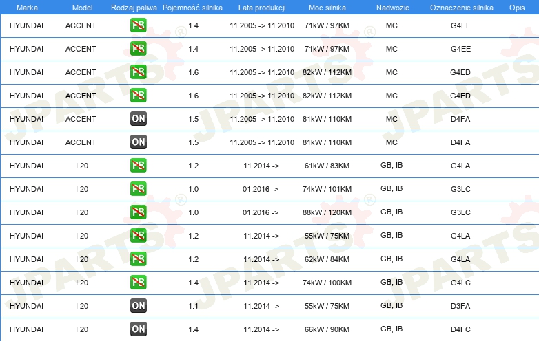The image size is (539, 341).
Task: Click the Model column header
Action: point(82,7)
